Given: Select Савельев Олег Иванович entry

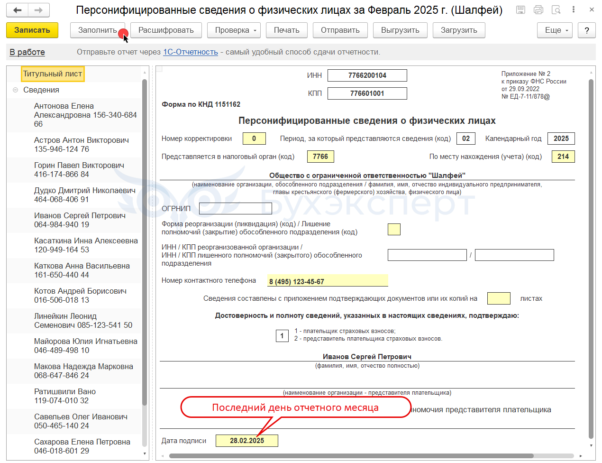Looking at the screenshot, I should click(x=81, y=421).
